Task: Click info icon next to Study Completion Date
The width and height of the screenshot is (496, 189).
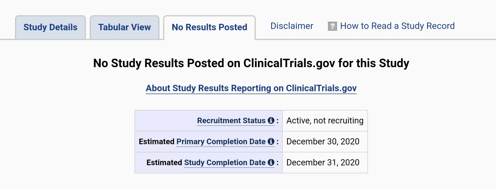Action: tap(271, 163)
